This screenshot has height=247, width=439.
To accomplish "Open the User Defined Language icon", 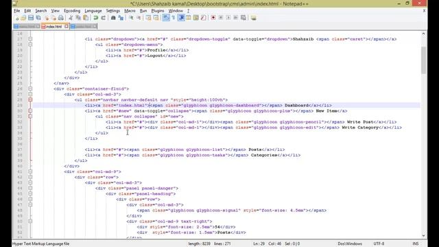I will (189, 18).
